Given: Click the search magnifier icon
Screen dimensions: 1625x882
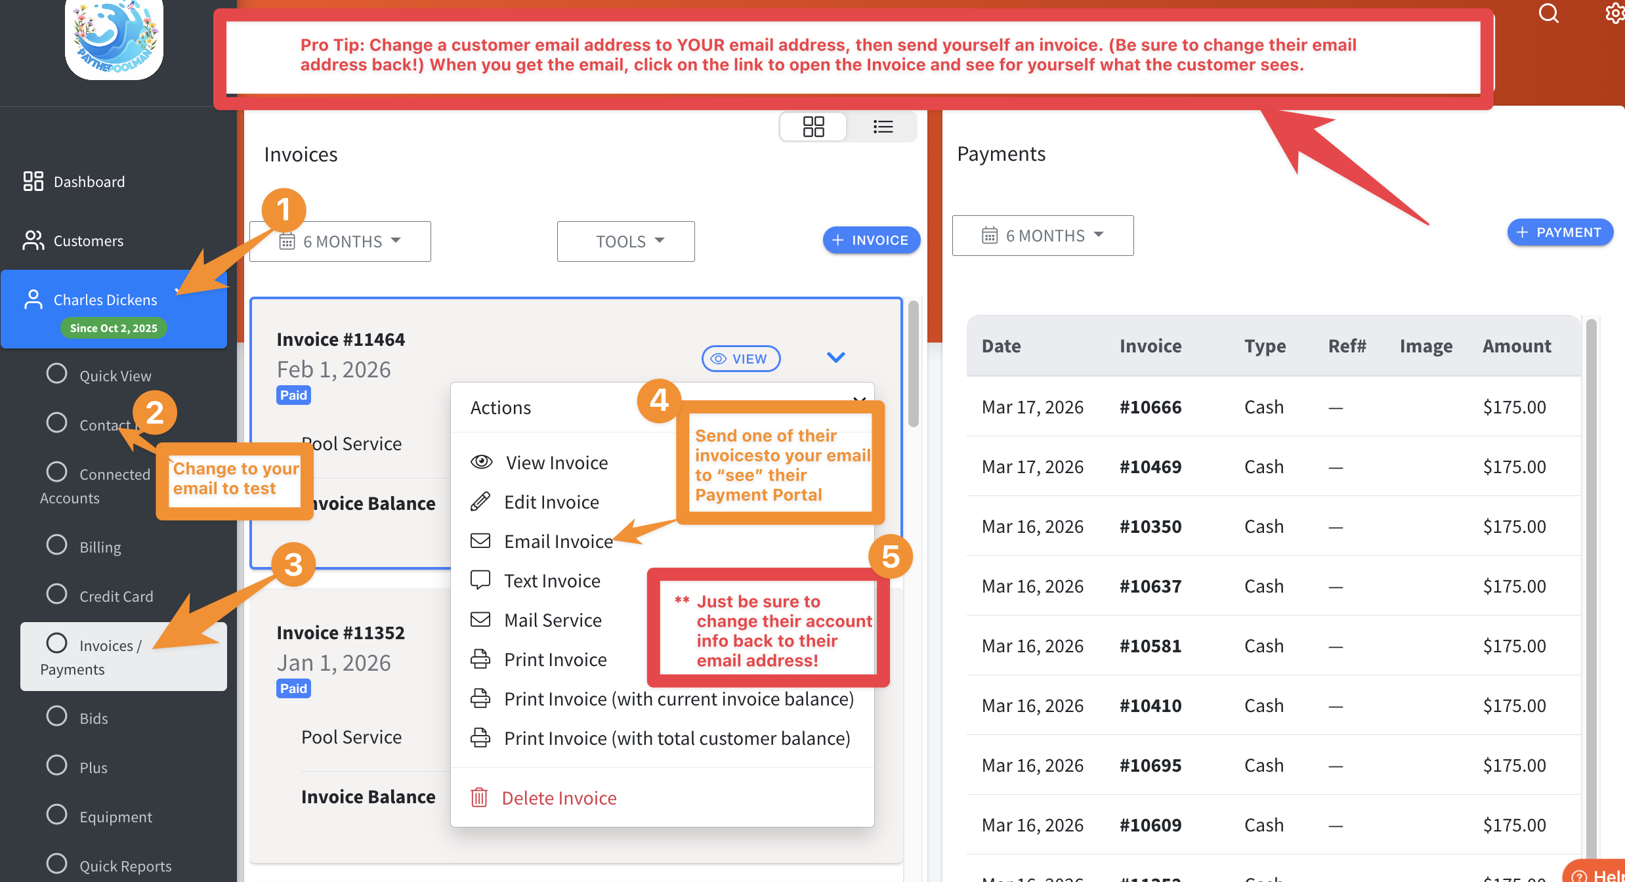Looking at the screenshot, I should coord(1548,13).
